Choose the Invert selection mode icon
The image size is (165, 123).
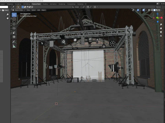point(30,7)
